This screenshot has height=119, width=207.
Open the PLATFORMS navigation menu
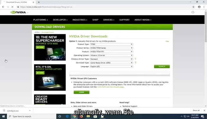click(x=40, y=20)
